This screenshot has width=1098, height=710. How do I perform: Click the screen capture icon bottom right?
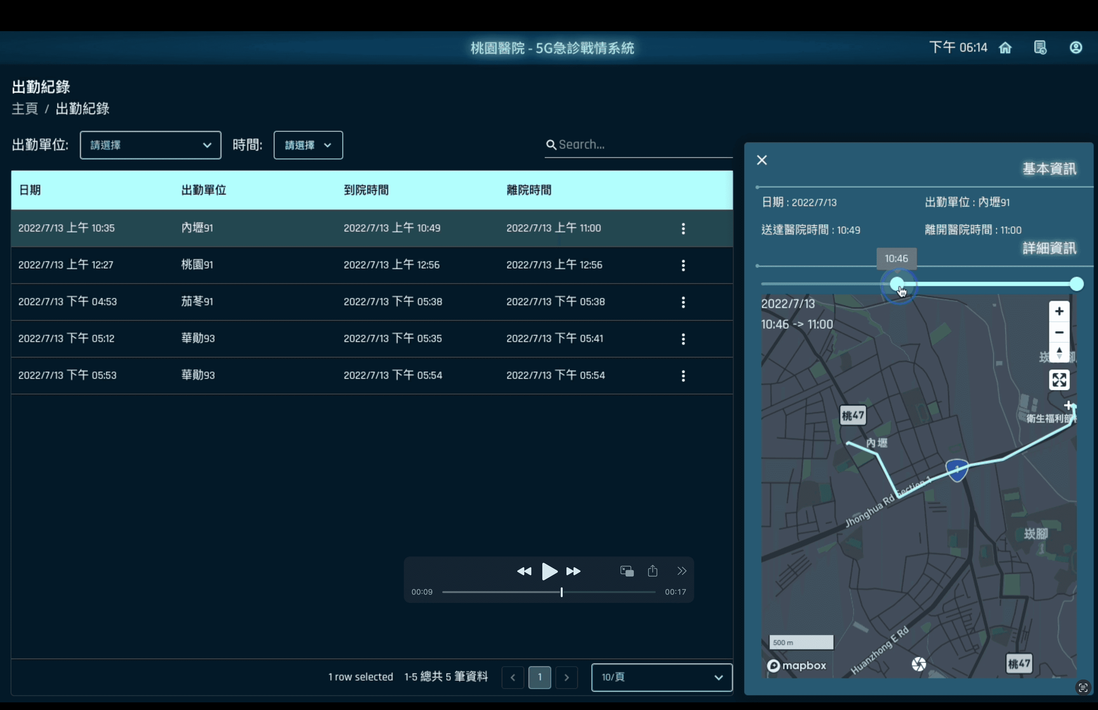pos(1083,688)
